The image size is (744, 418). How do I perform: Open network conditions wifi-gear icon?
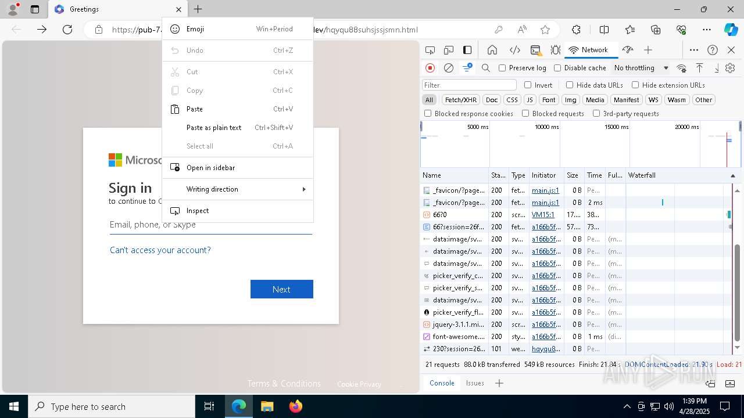pos(681,68)
